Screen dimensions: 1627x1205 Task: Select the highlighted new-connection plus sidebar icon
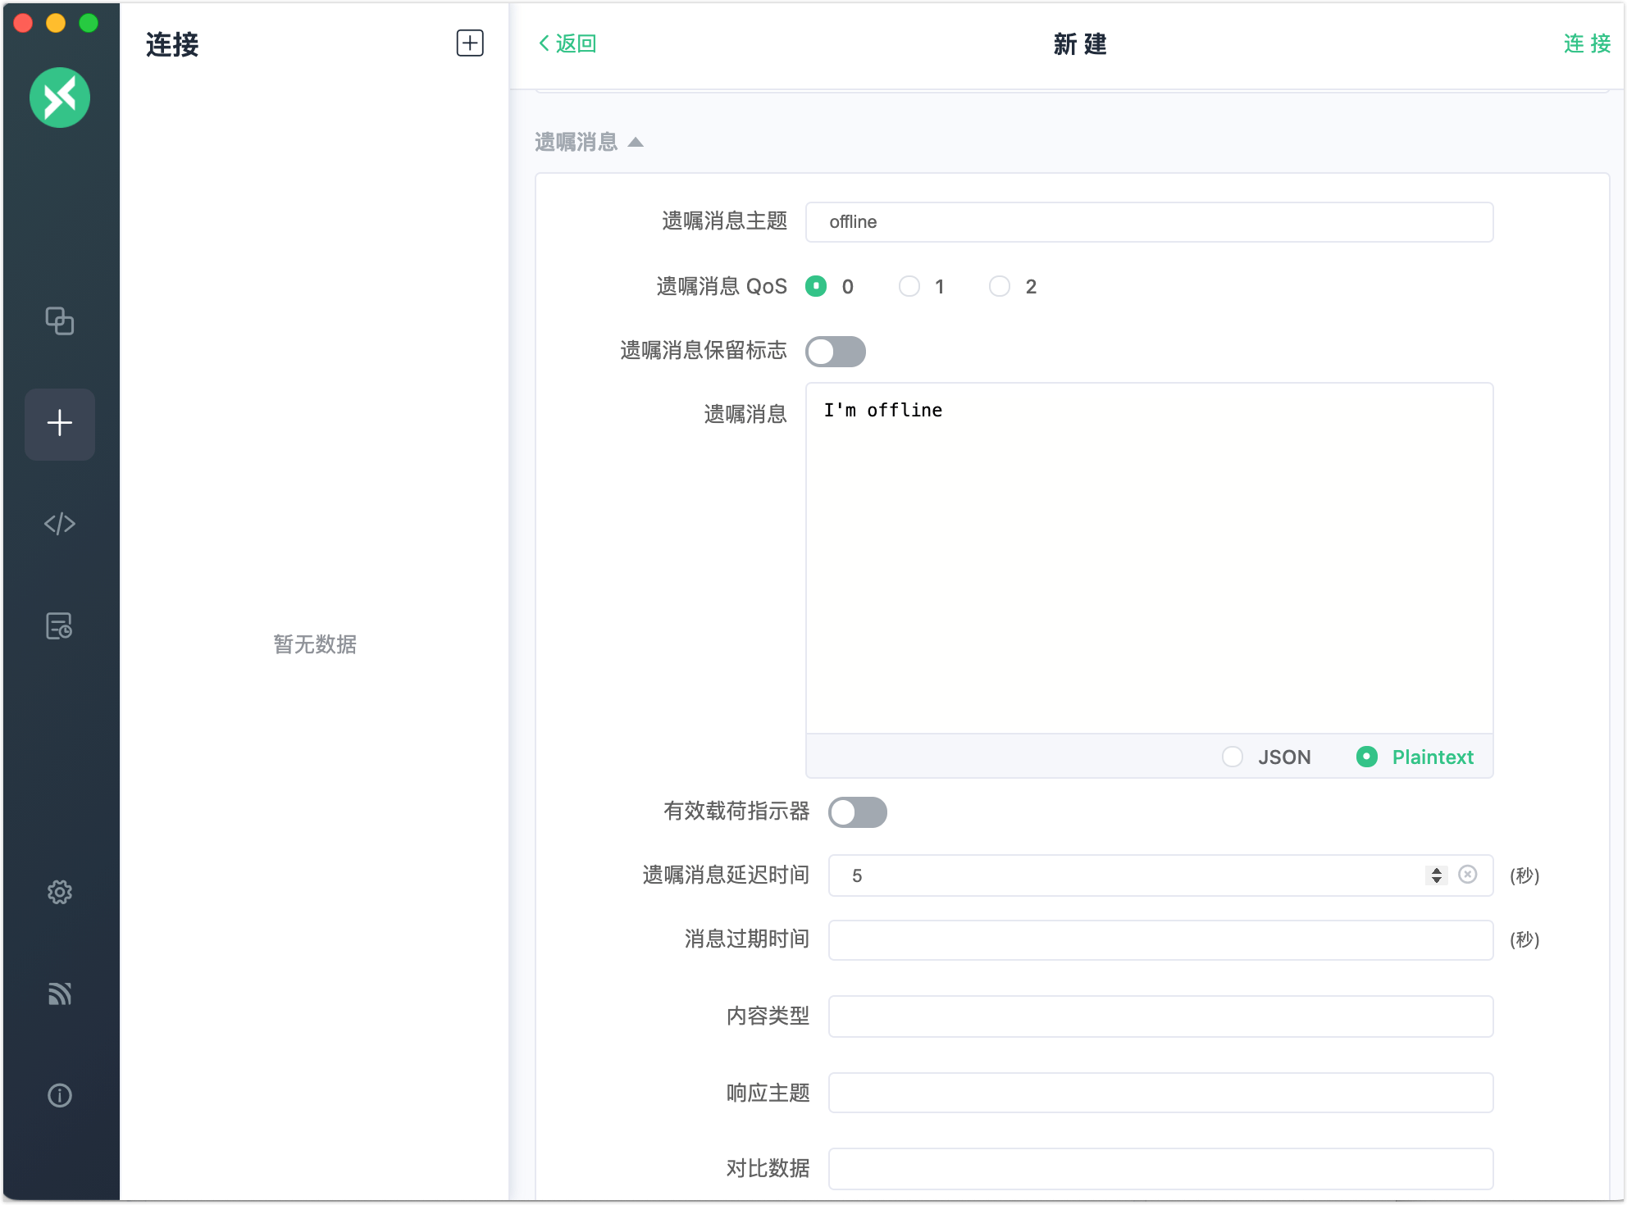pyautogui.click(x=60, y=423)
